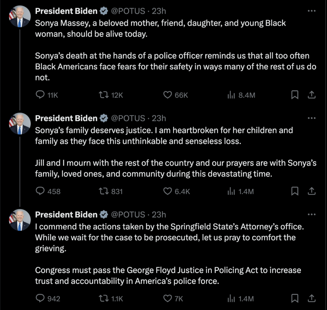Open profile avatar on second tweet
Viewport: 327px width, 310px height.
pos(20,123)
